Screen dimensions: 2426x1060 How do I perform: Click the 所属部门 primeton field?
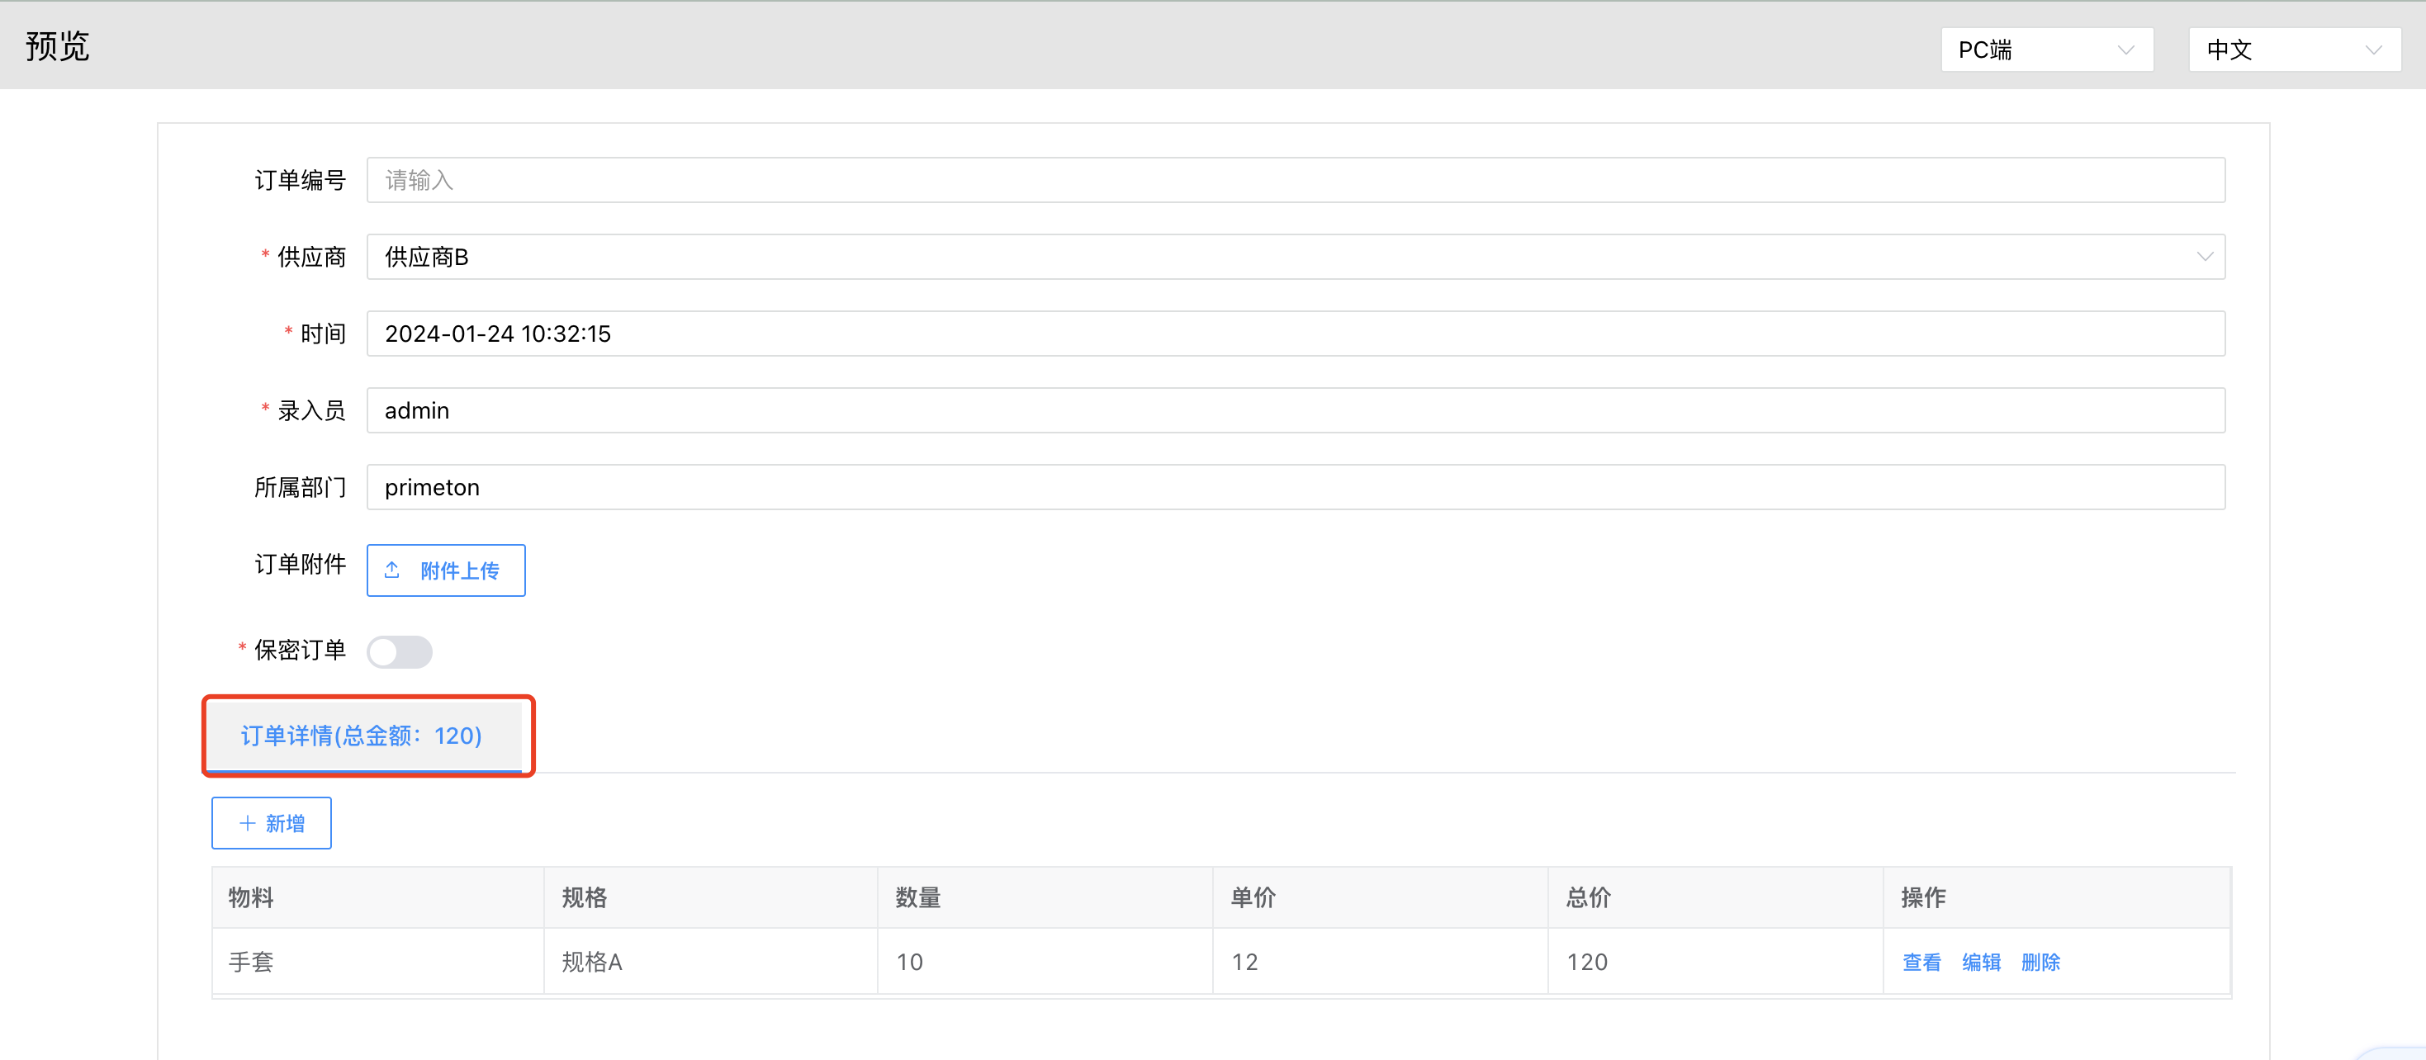[1295, 488]
